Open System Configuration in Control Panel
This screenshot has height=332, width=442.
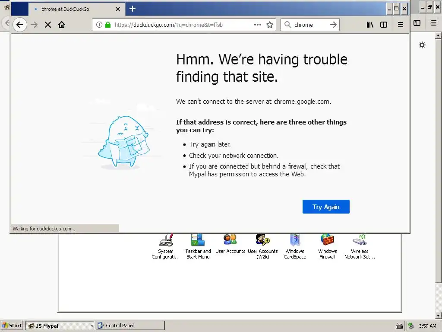(165, 247)
